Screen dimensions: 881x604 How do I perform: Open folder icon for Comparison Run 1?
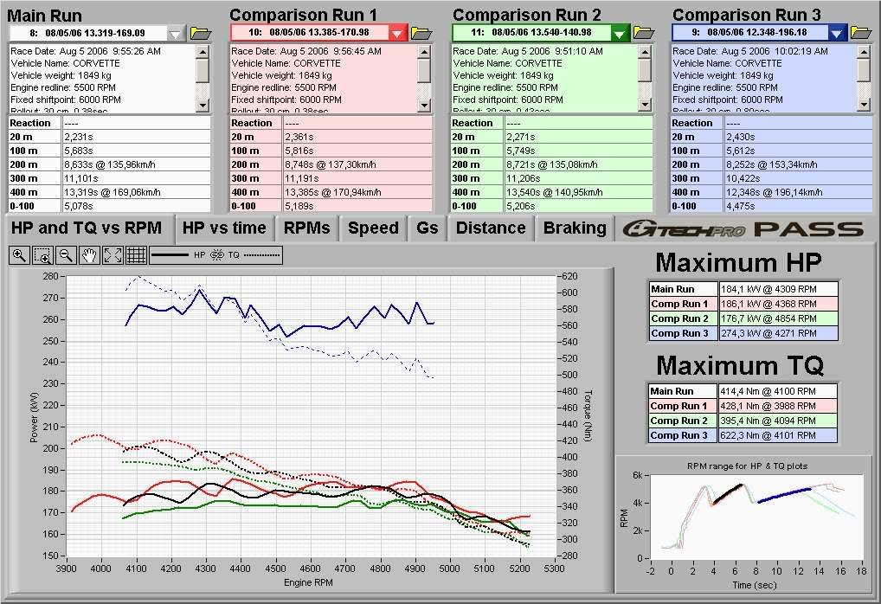pos(421,33)
